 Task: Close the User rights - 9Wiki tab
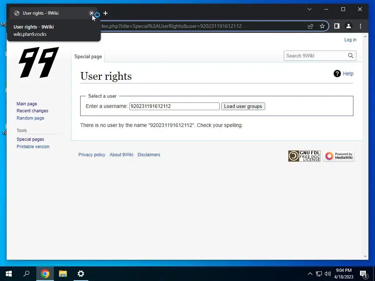pos(91,13)
